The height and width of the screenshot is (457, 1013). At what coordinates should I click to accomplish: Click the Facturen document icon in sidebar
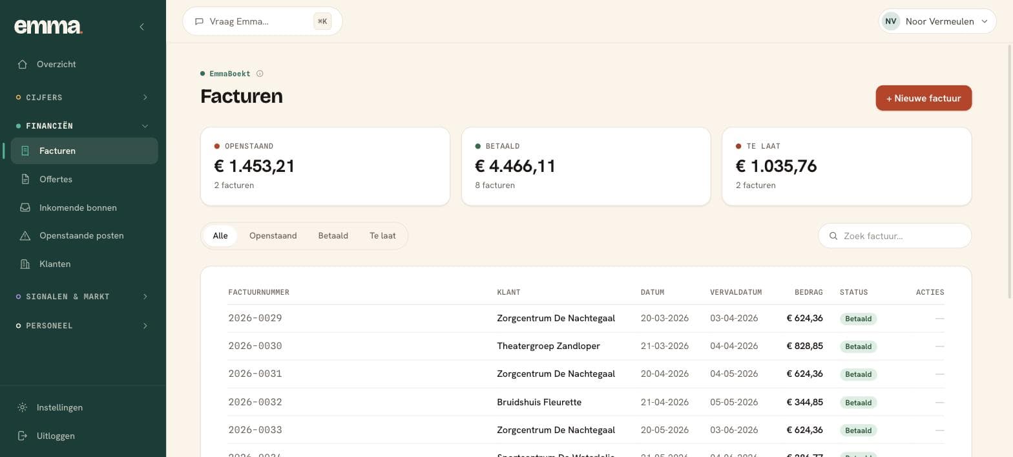pyautogui.click(x=25, y=151)
